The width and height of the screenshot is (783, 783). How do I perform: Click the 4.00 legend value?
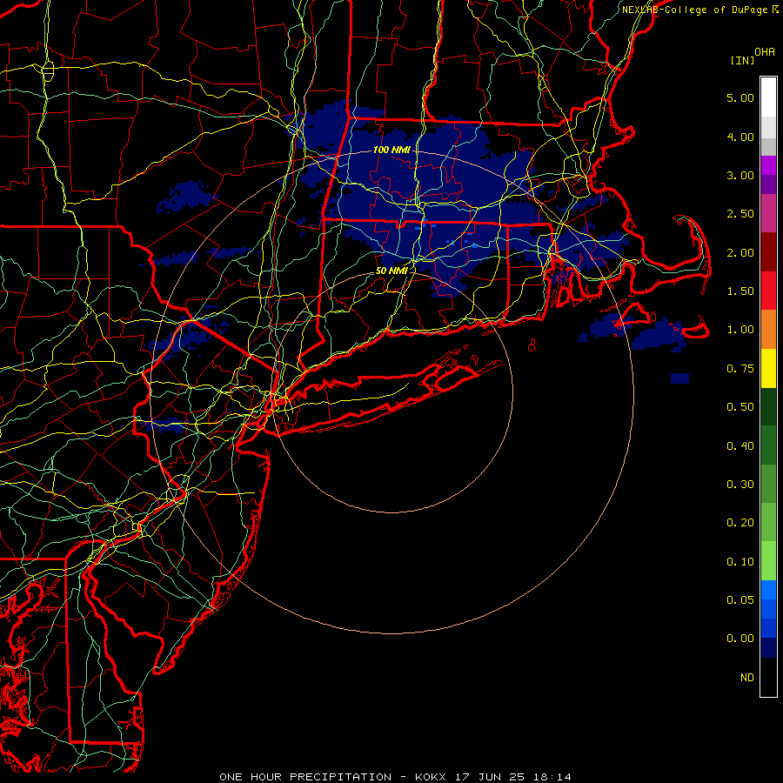(x=740, y=137)
